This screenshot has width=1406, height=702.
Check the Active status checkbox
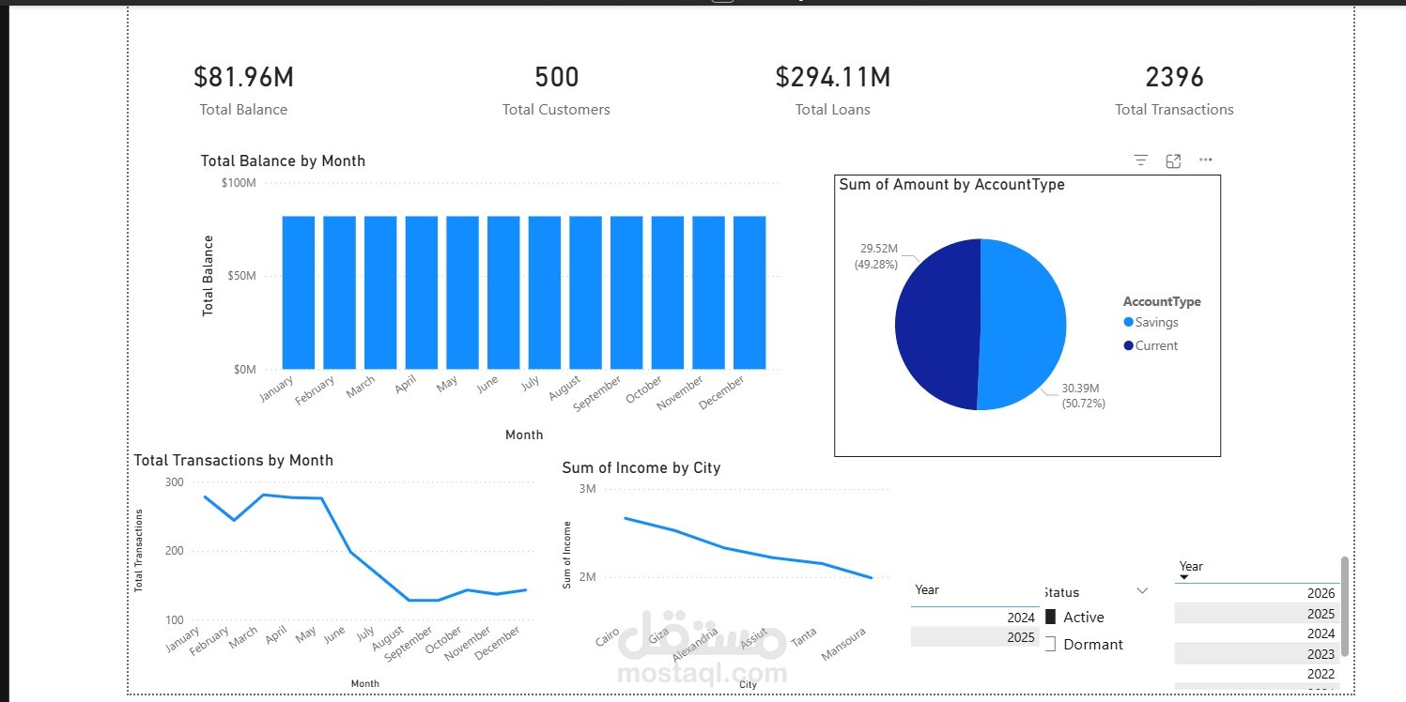click(x=1051, y=617)
